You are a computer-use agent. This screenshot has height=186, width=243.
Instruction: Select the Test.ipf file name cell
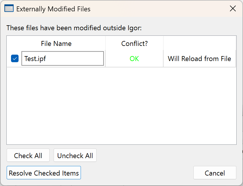click(62, 59)
